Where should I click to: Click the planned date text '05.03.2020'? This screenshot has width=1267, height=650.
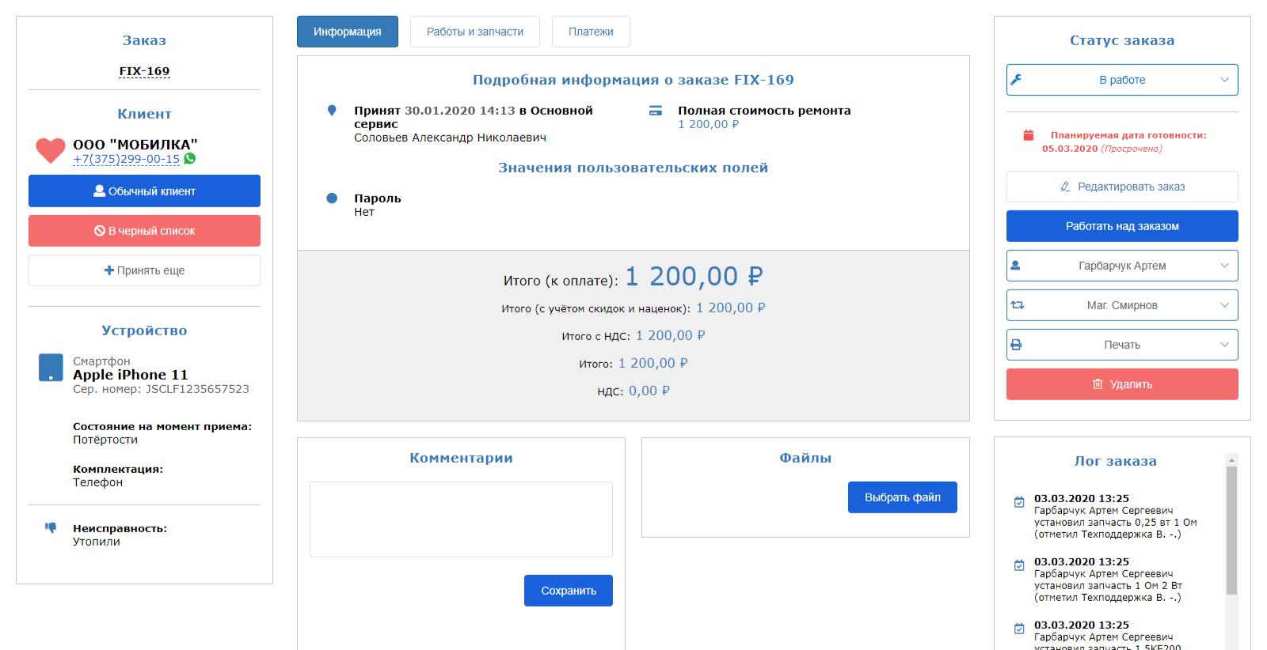pyautogui.click(x=1070, y=149)
